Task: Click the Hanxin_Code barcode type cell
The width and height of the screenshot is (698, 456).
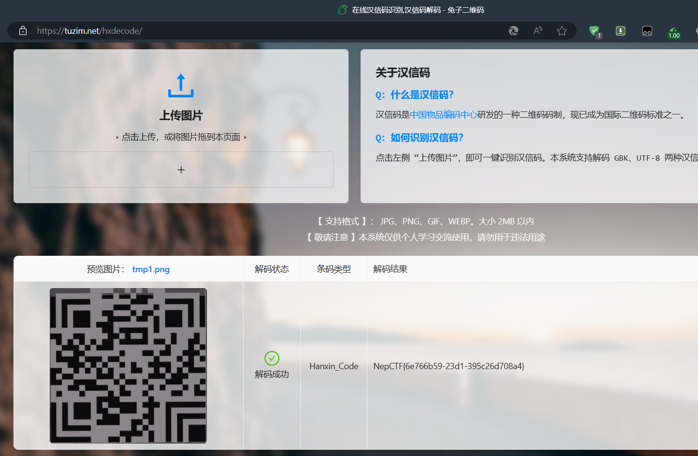Action: 334,366
